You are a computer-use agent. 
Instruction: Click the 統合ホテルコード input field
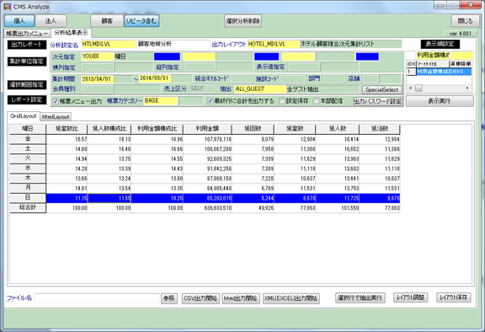coord(242,79)
